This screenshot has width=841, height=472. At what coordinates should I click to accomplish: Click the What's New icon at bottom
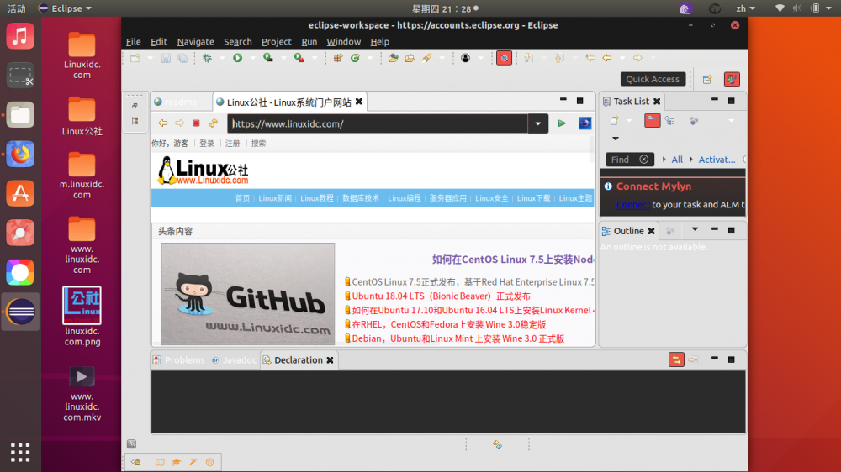(209, 462)
